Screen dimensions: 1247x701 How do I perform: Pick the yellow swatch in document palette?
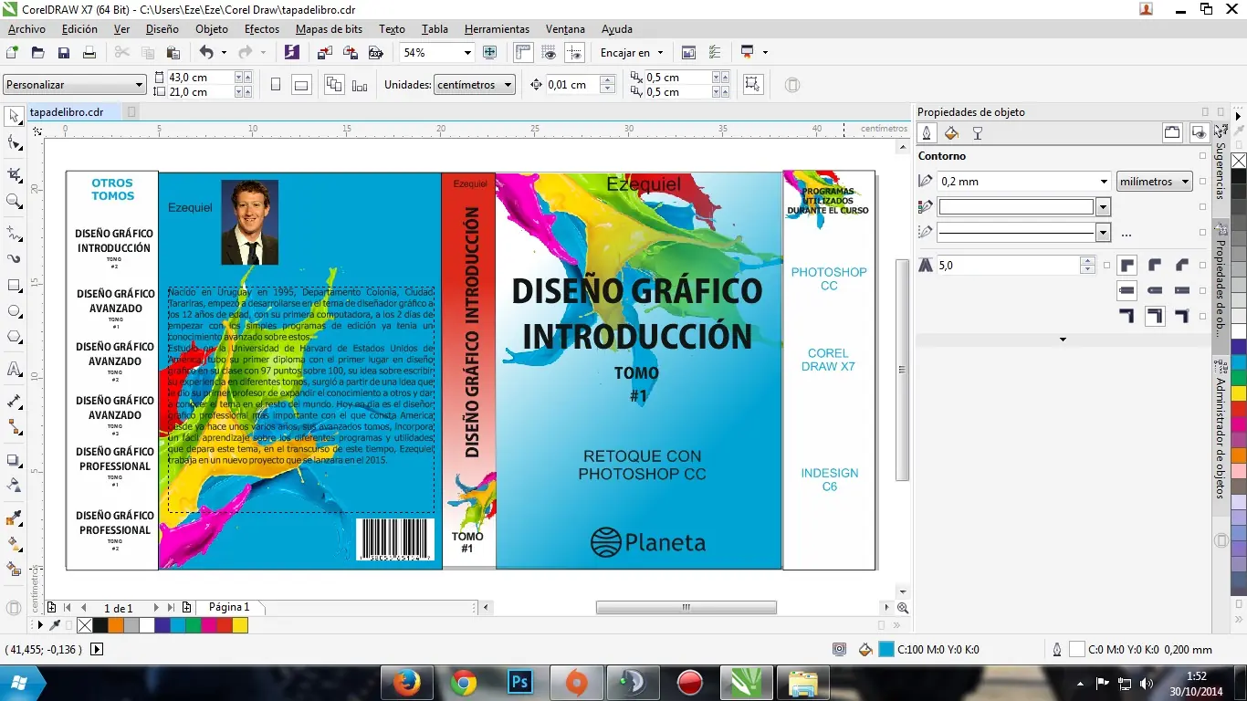(x=240, y=625)
